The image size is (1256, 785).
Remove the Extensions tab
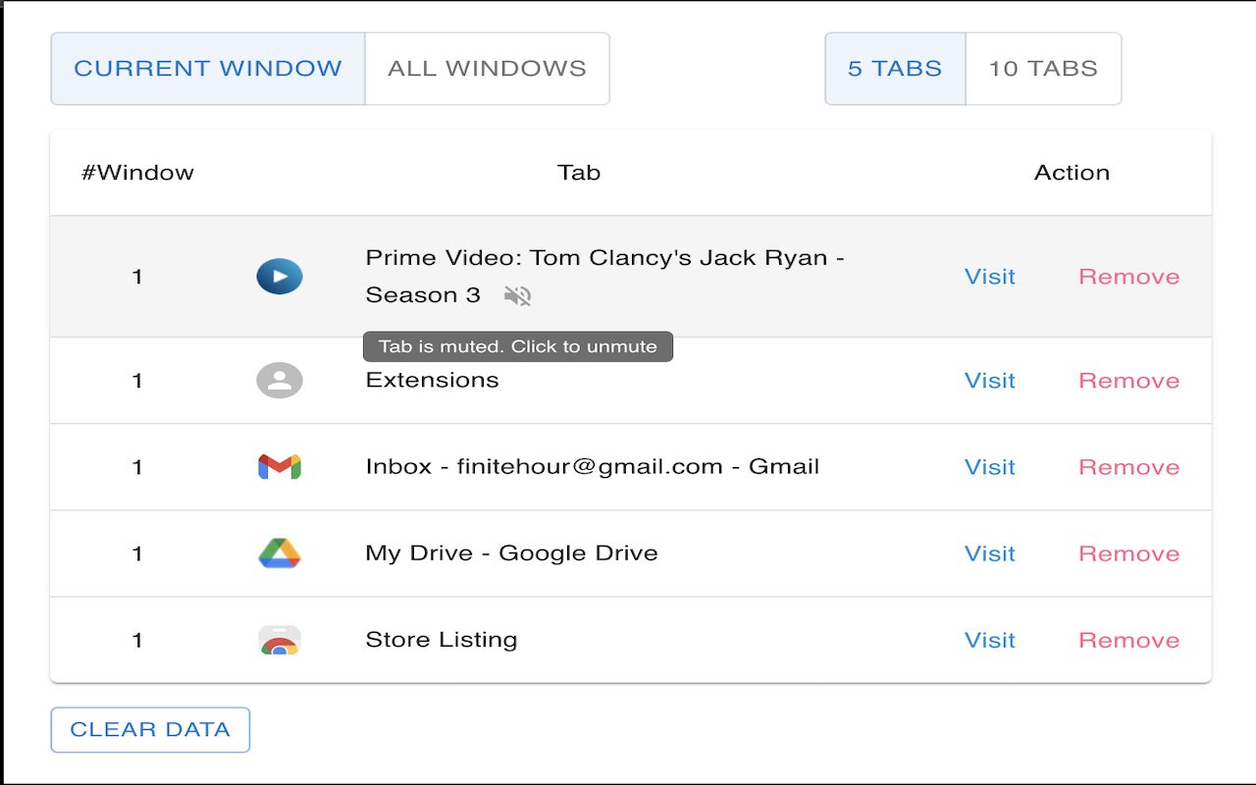1128,380
